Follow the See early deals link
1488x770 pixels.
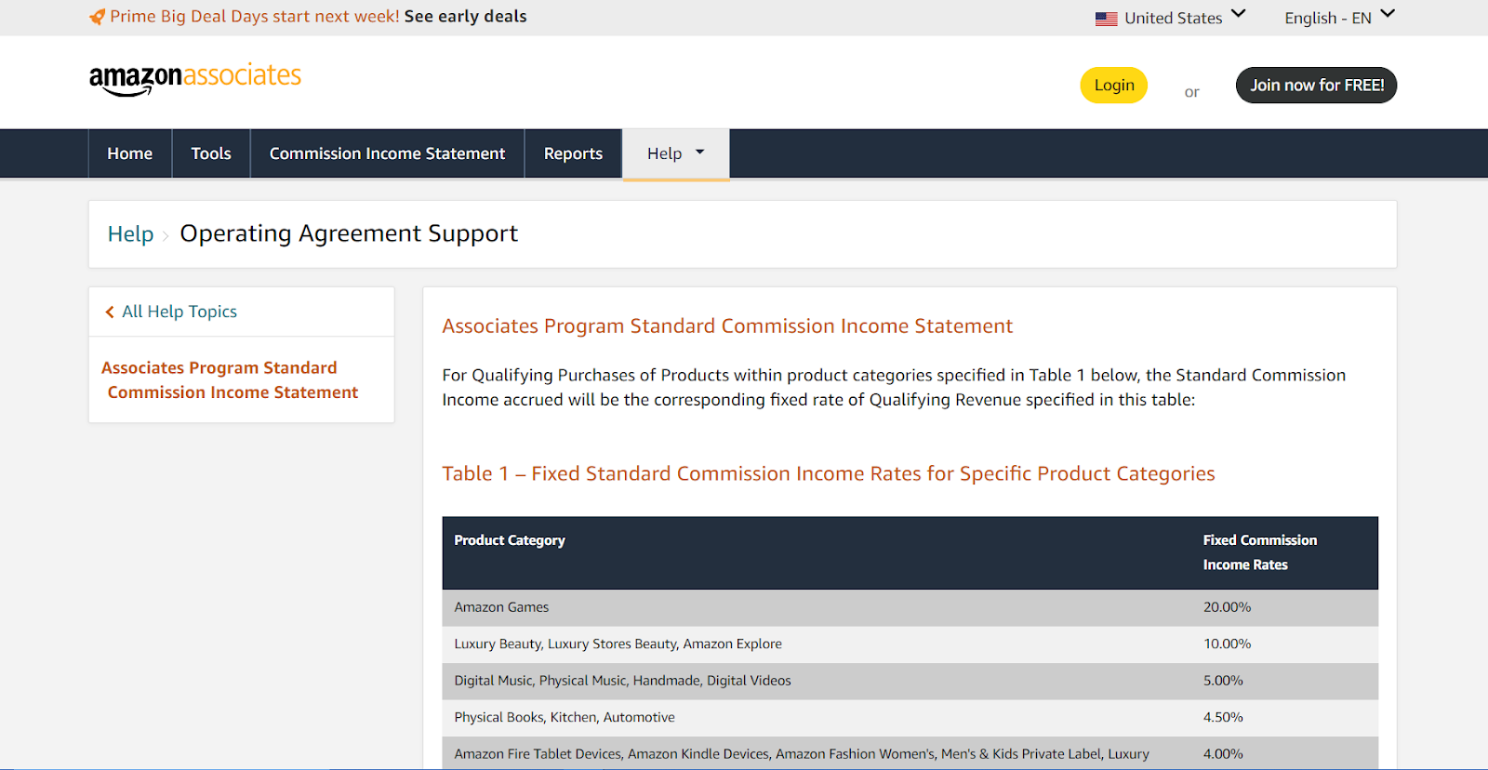point(466,17)
